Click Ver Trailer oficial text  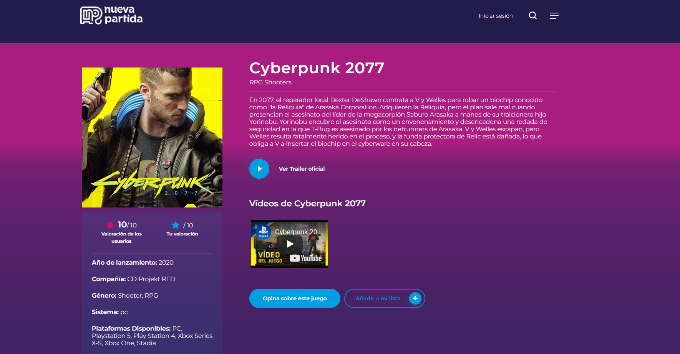point(302,169)
